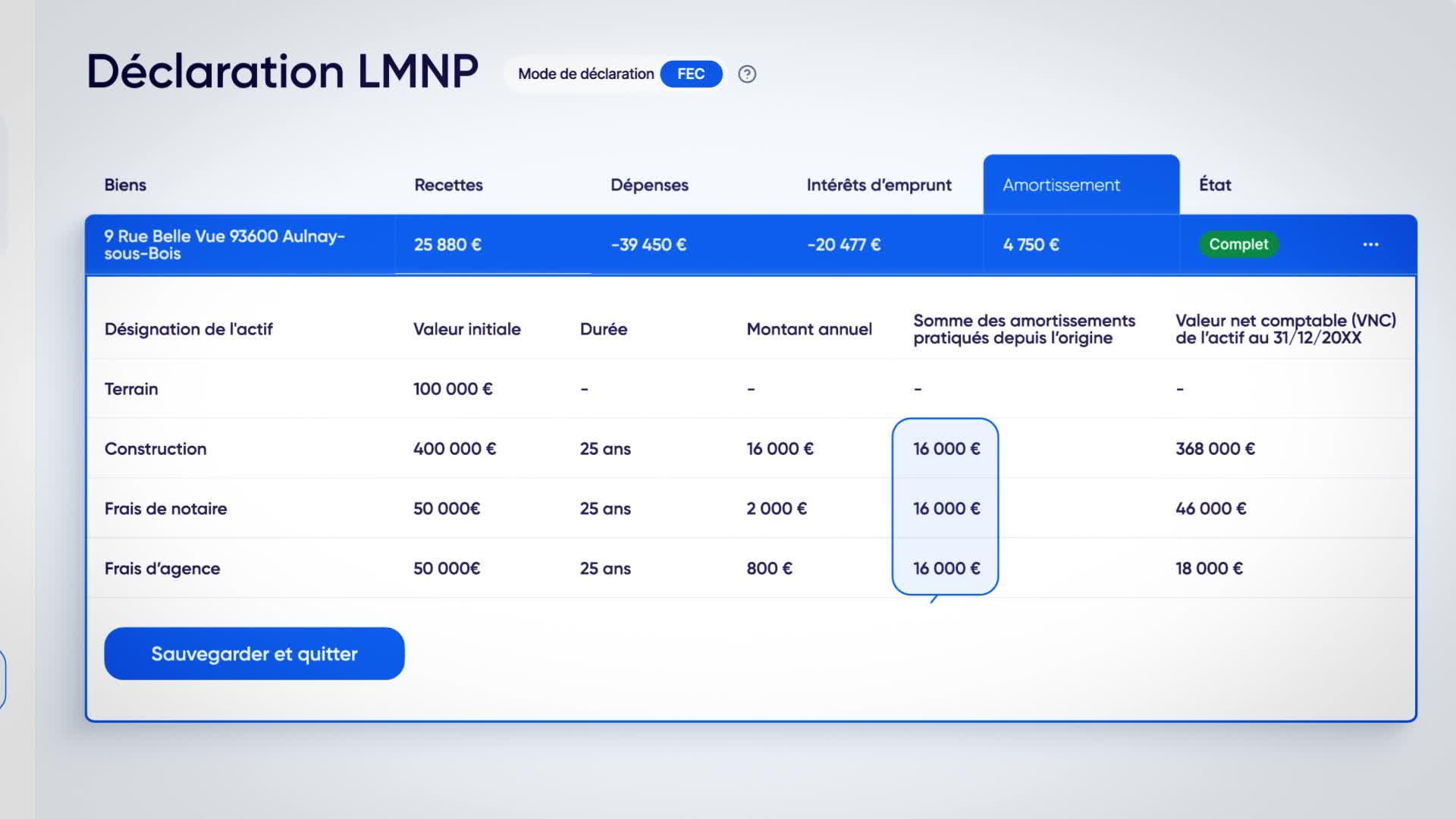Click the Montant annuel column header
1456x819 pixels.
809,329
